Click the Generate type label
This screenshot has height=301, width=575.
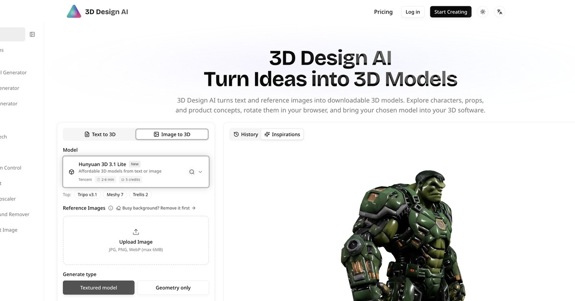80,274
